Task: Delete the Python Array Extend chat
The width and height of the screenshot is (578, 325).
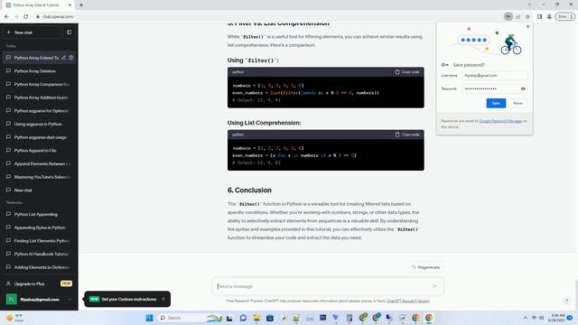Action: tap(71, 58)
